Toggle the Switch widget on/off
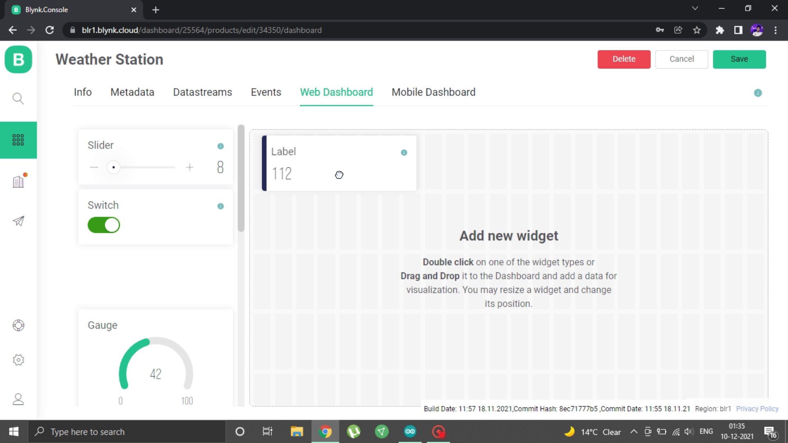Image resolution: width=788 pixels, height=443 pixels. point(104,225)
